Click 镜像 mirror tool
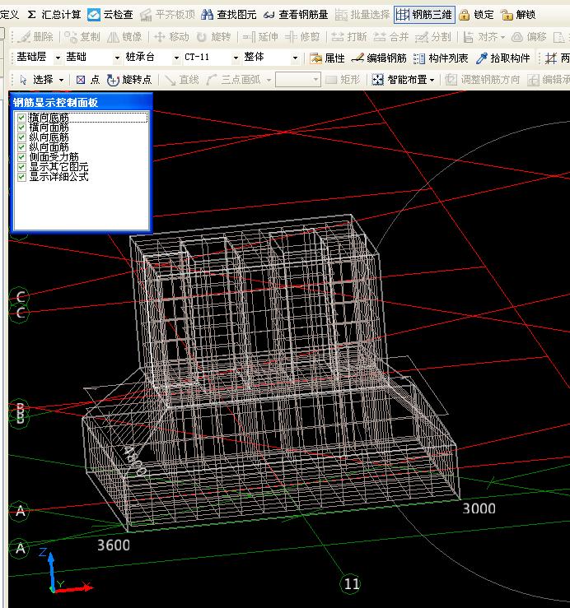 (124, 37)
